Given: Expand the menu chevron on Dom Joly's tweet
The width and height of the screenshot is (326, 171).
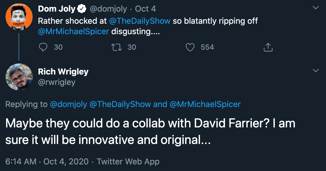Looking at the screenshot, I should (x=315, y=8).
